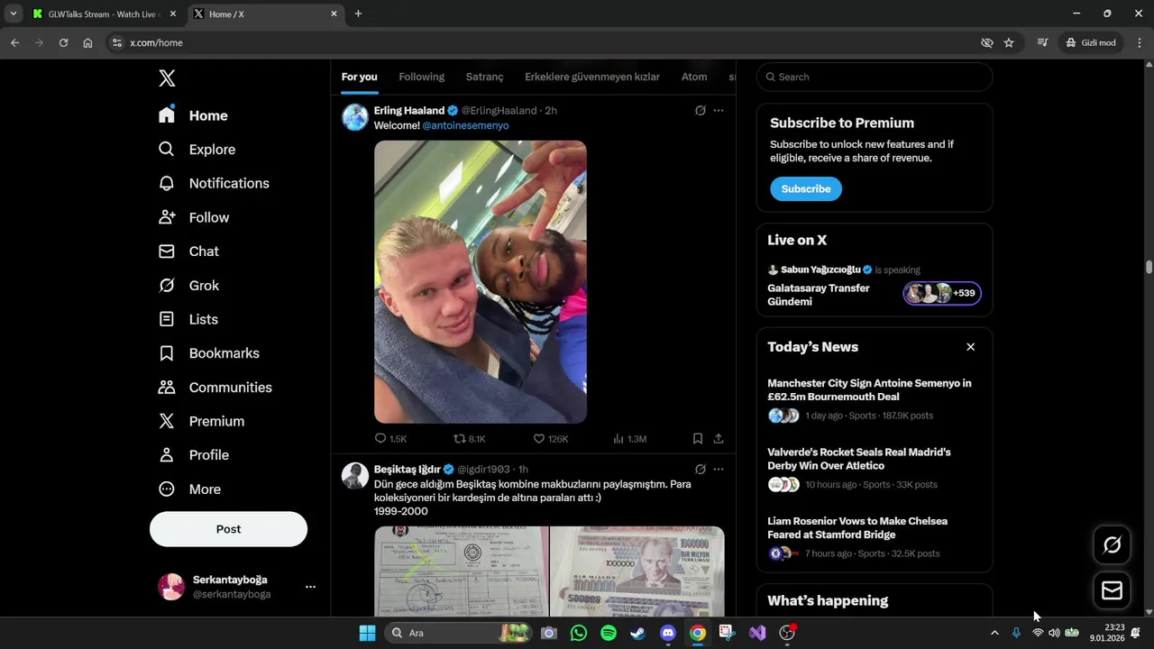Screen dimensions: 1154x649
Task: Click the Windows Start button
Action: click(367, 633)
